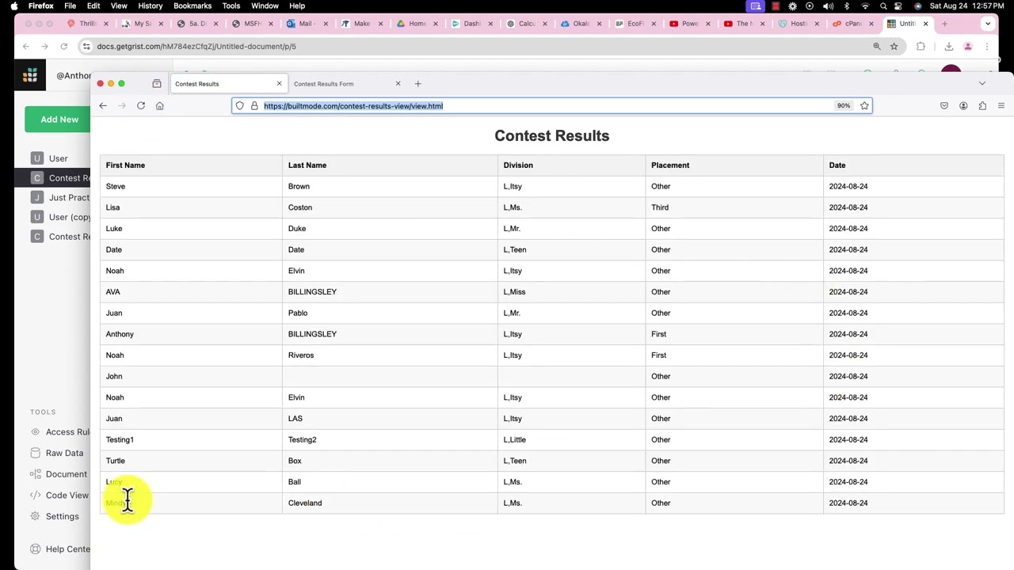Switch to the Mail tab in Chrome
Image resolution: width=1014 pixels, height=570 pixels.
tap(305, 24)
